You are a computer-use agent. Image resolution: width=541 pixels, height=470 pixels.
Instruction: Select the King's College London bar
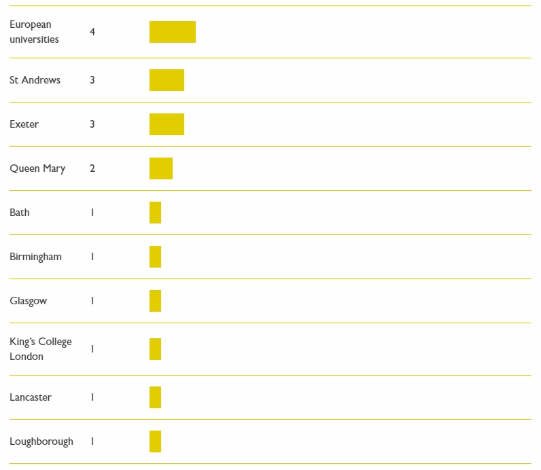click(x=155, y=349)
